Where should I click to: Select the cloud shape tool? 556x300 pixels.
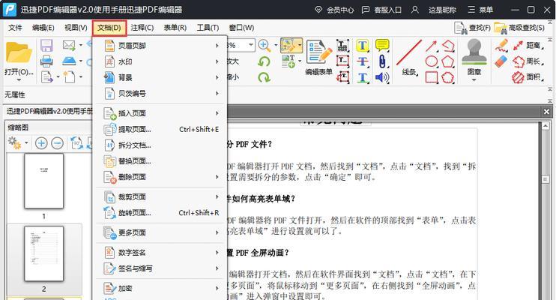click(448, 77)
